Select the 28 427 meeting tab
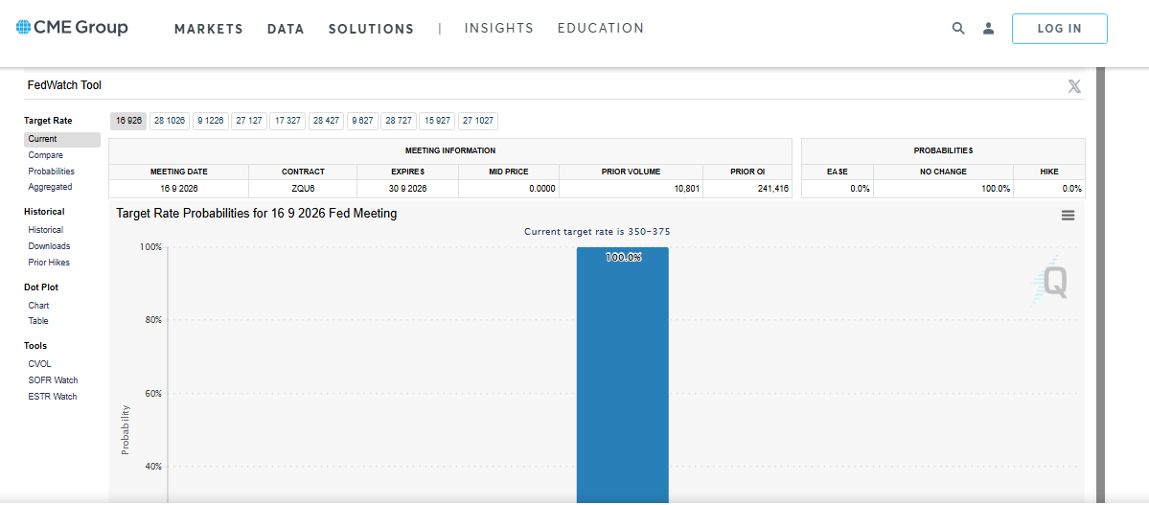 click(x=326, y=121)
